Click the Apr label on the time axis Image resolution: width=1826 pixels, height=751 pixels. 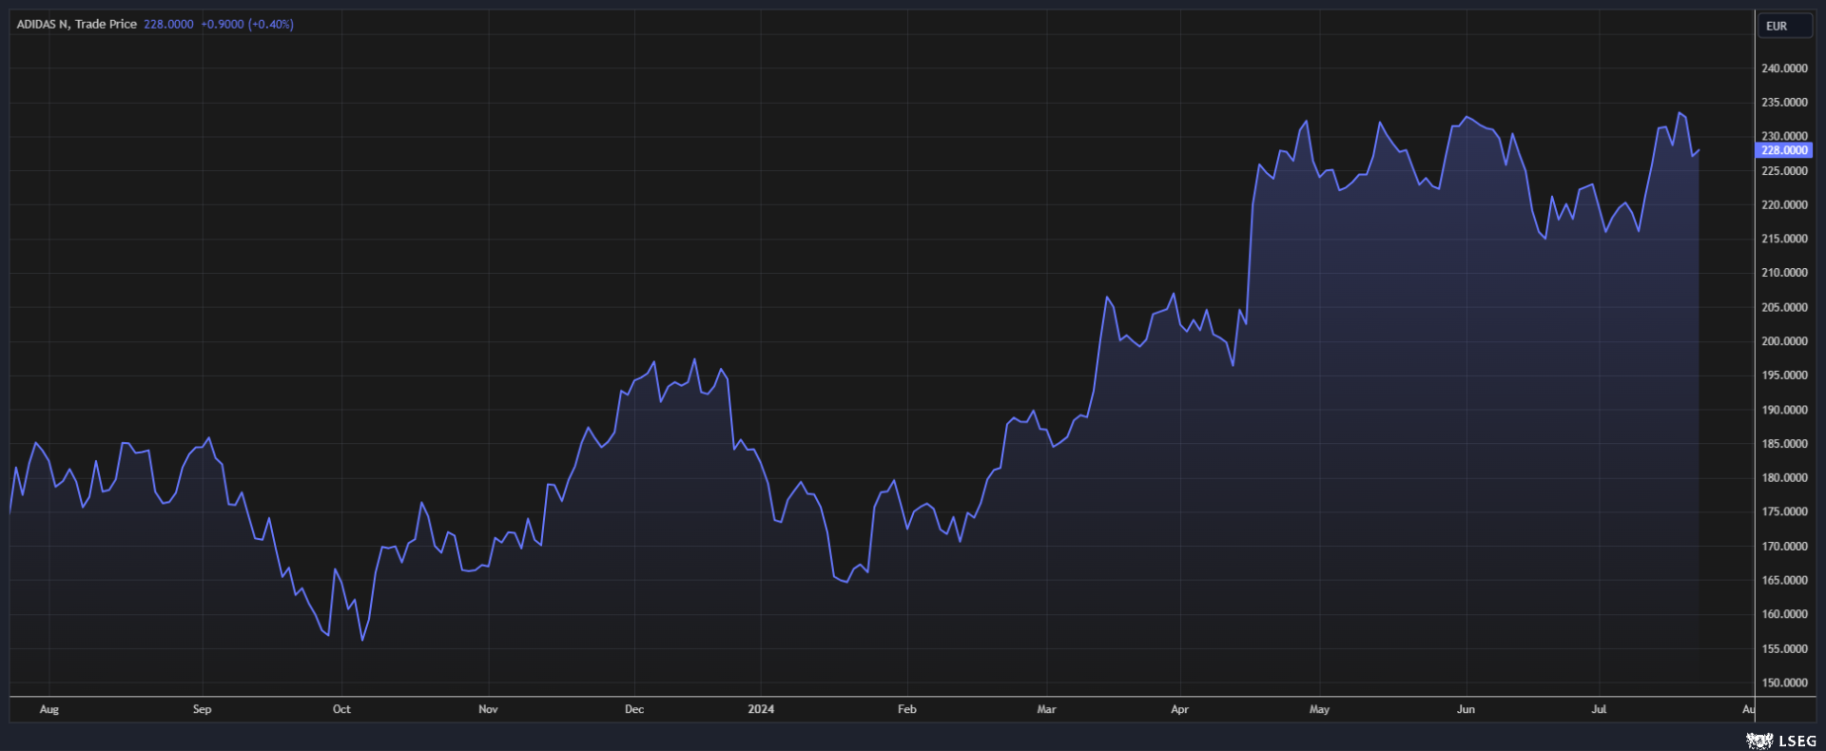(1179, 709)
